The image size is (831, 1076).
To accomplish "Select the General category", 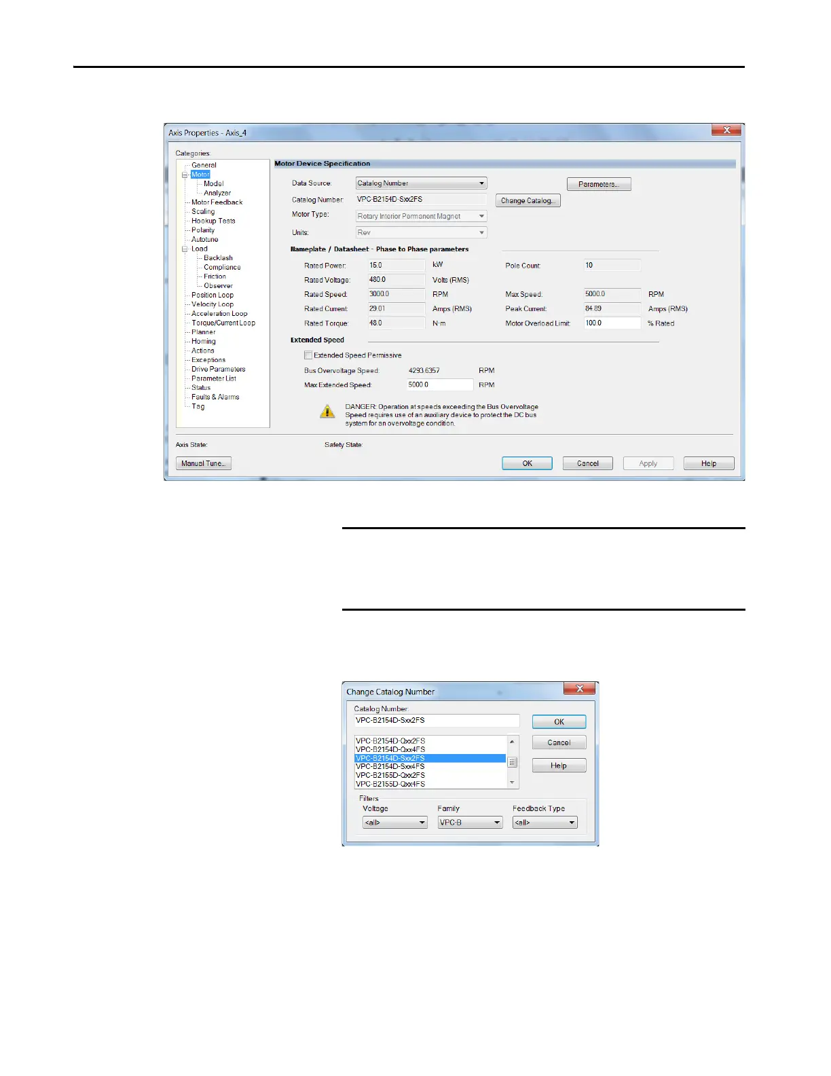I will tap(204, 165).
